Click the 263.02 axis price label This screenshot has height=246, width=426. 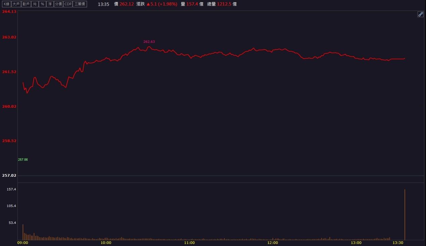[9, 37]
